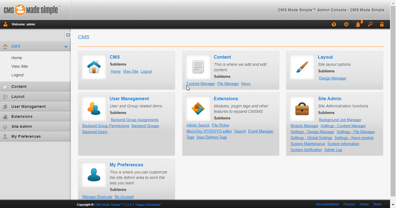The width and height of the screenshot is (396, 208).
Task: Open the help question-mark icon
Action: coord(334,25)
